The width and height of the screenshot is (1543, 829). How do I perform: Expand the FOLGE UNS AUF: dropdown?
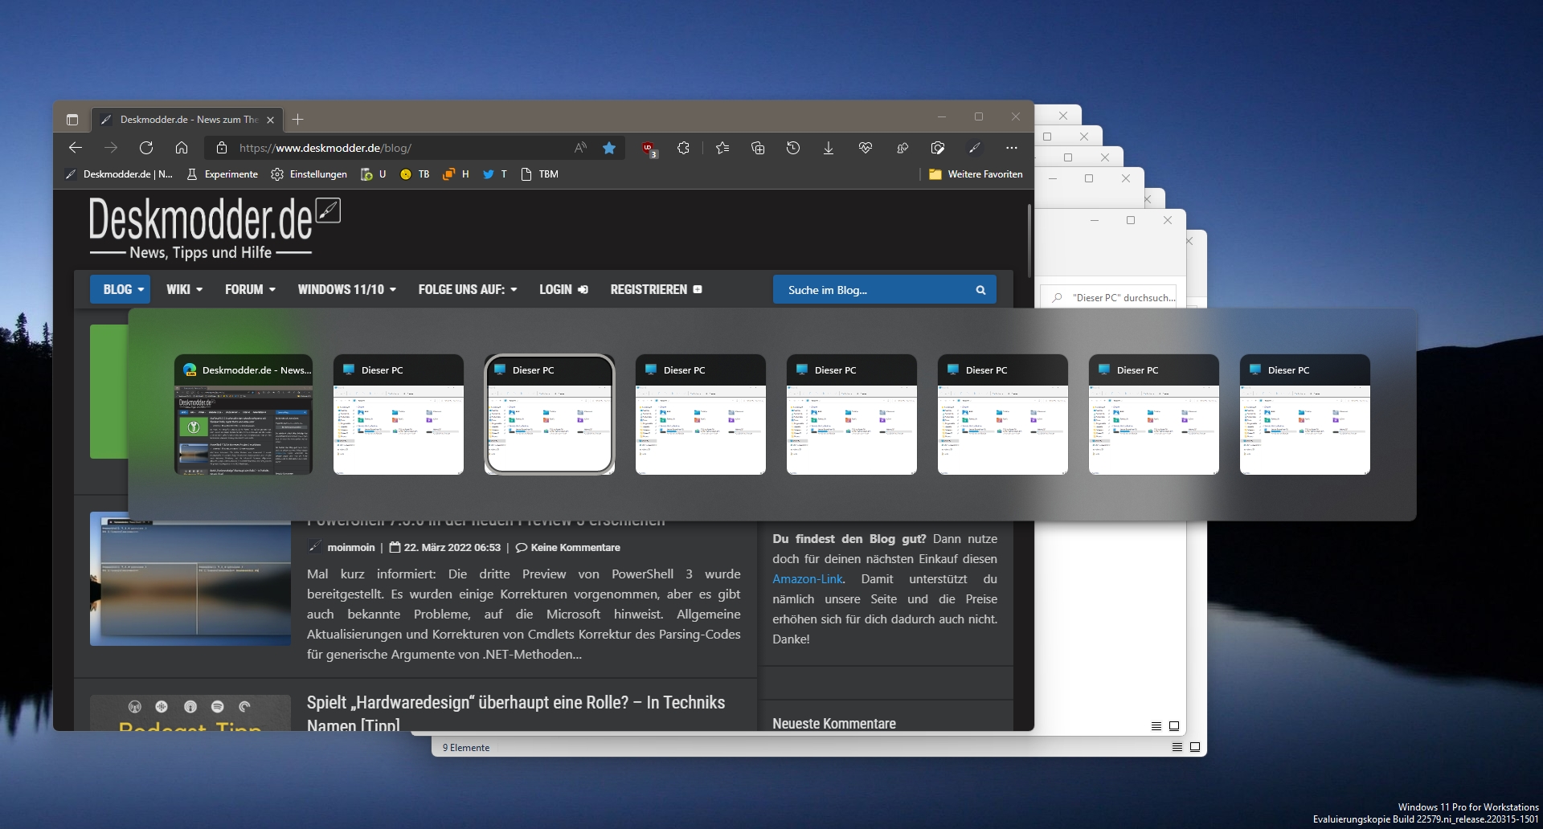coord(468,289)
